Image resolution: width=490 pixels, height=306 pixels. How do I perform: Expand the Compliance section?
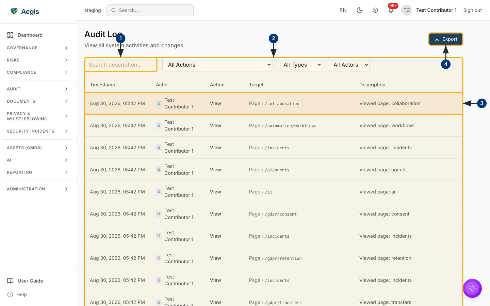38,72
